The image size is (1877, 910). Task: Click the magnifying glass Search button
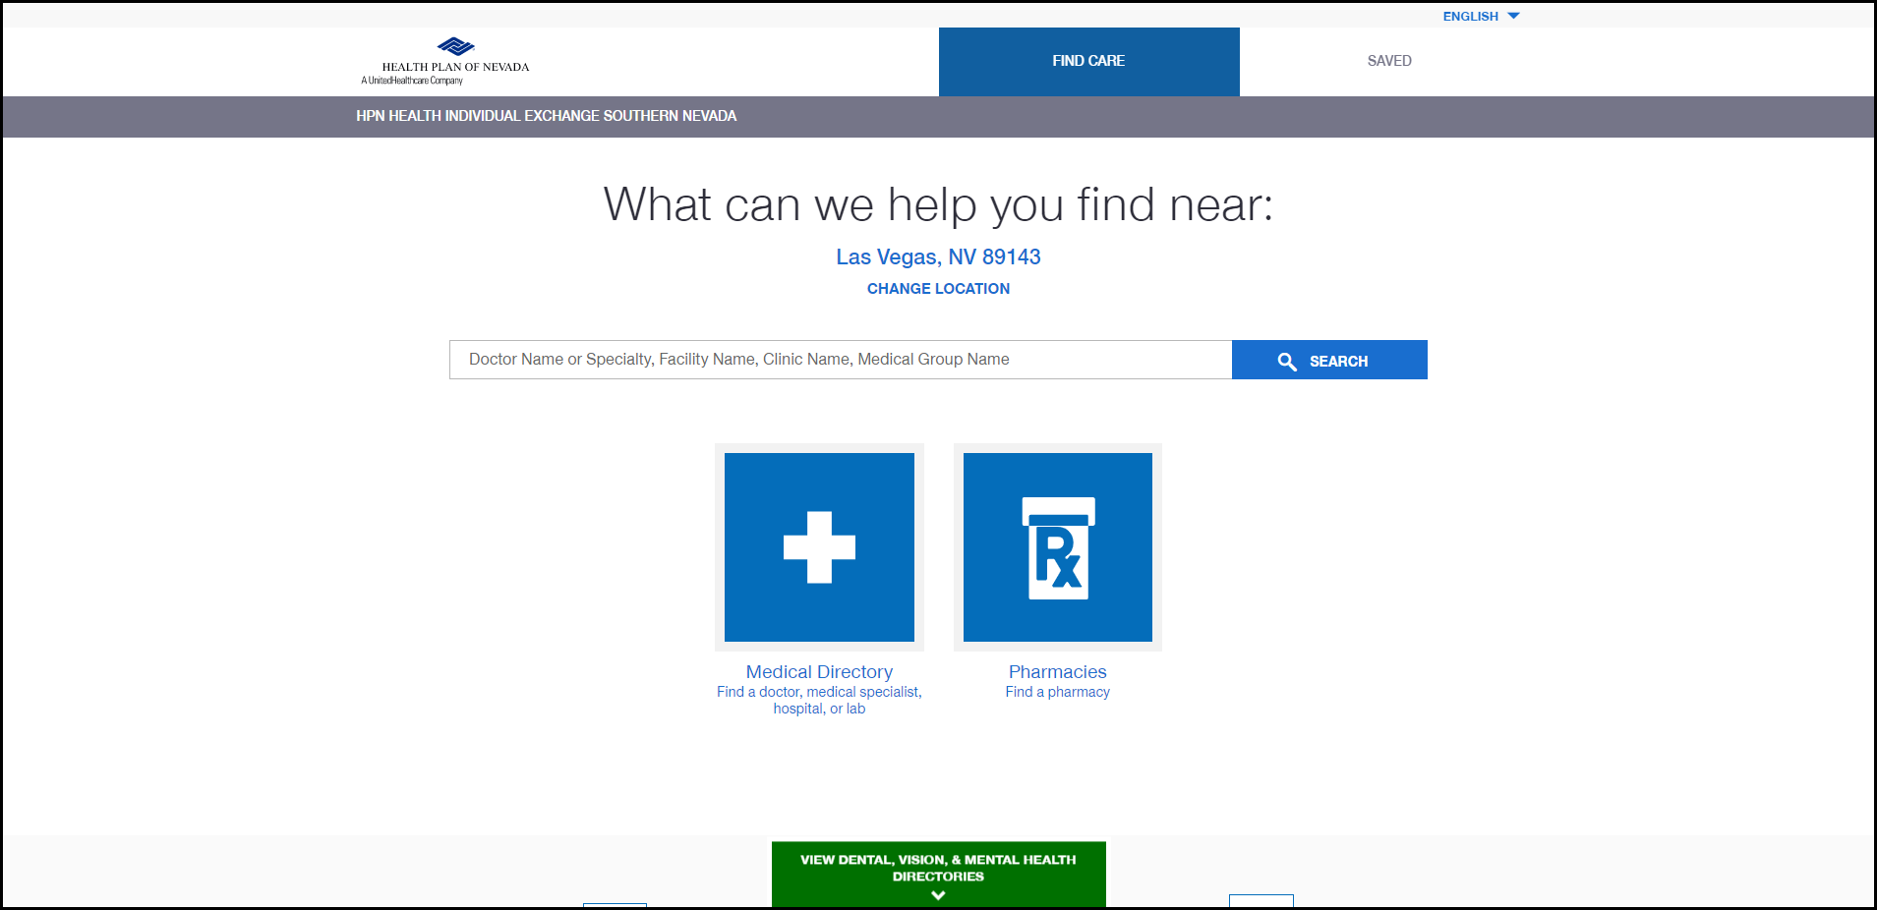click(1329, 360)
